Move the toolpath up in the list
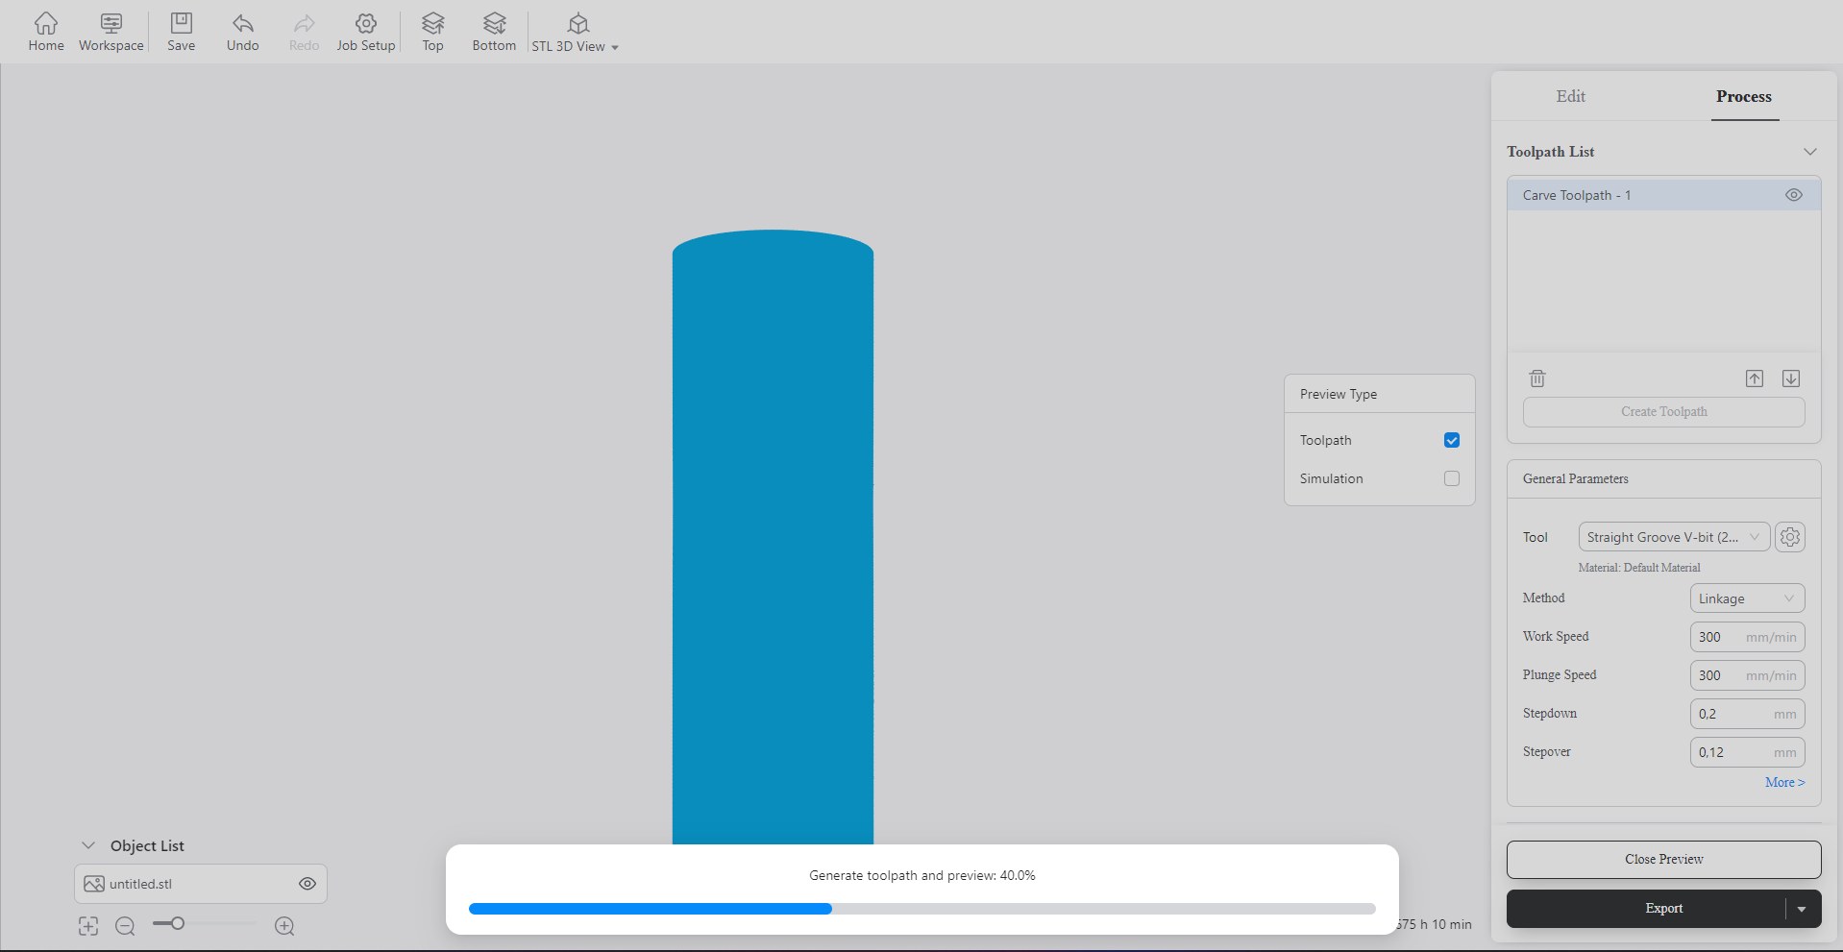 coord(1755,378)
